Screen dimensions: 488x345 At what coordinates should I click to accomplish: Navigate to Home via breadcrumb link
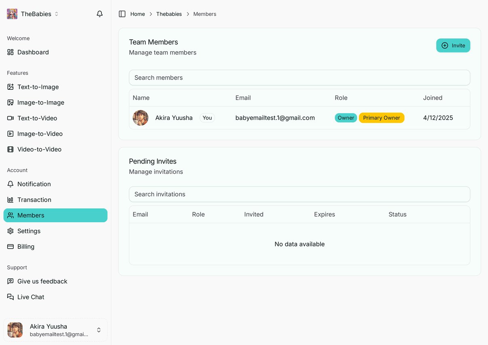pyautogui.click(x=137, y=14)
